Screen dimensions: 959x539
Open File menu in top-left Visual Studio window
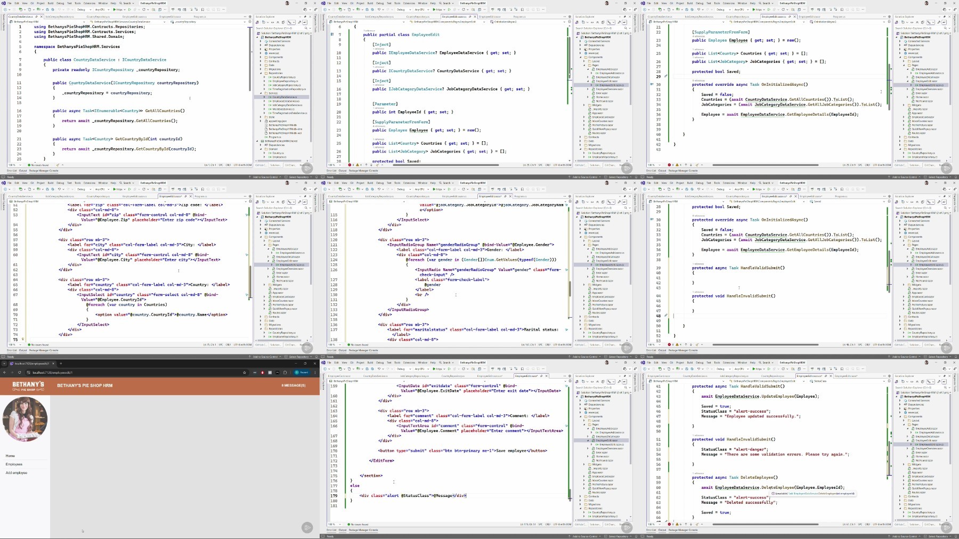[10, 3]
